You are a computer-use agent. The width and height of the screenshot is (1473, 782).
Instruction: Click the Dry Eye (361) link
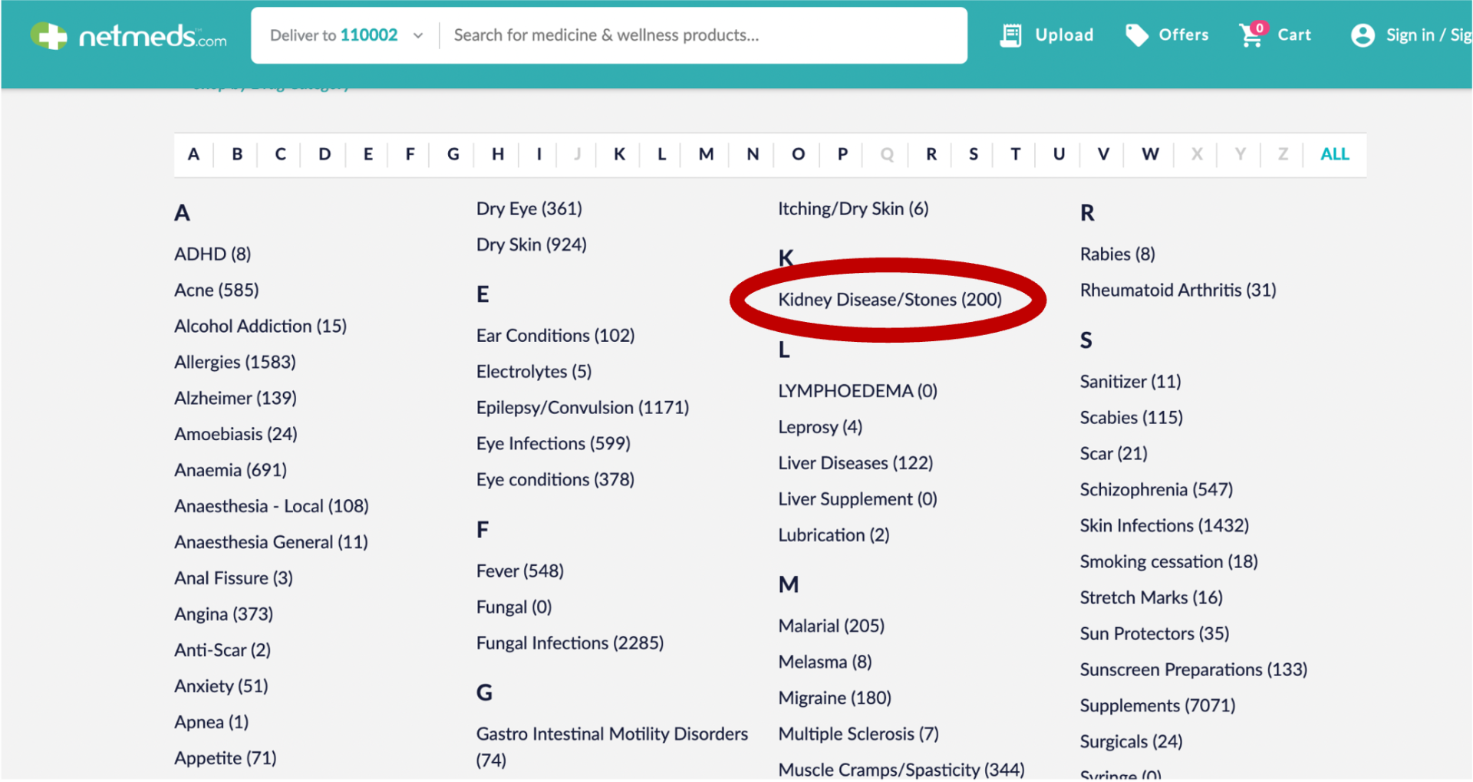[x=529, y=209]
